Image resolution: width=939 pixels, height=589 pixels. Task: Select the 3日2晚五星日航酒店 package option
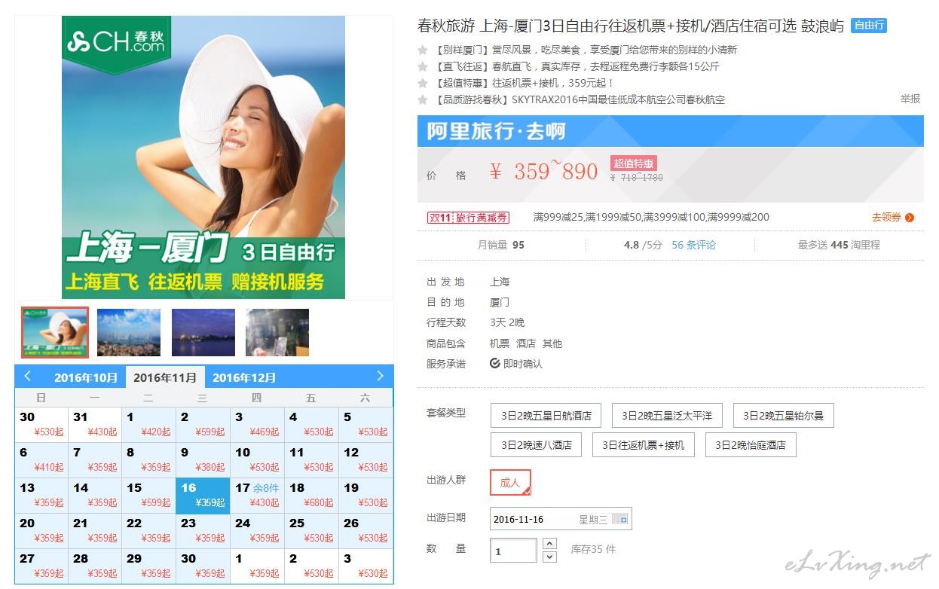(x=546, y=416)
